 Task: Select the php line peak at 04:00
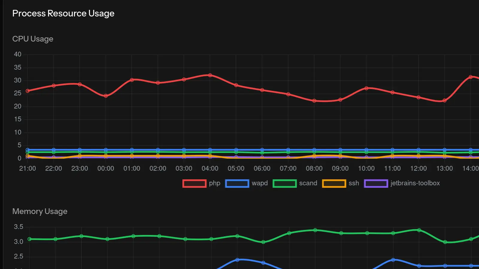210,75
